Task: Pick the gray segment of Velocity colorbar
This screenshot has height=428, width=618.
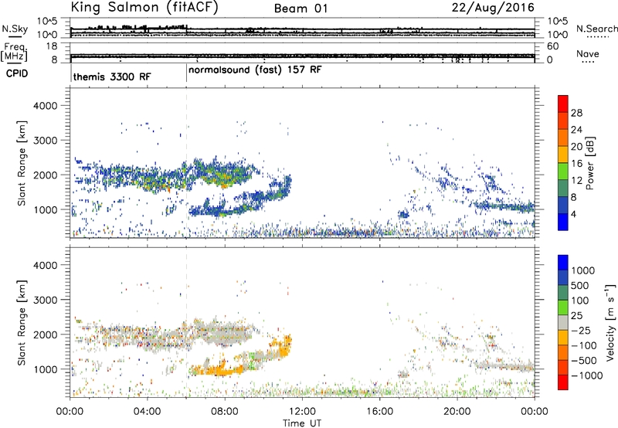Action: tap(563, 322)
